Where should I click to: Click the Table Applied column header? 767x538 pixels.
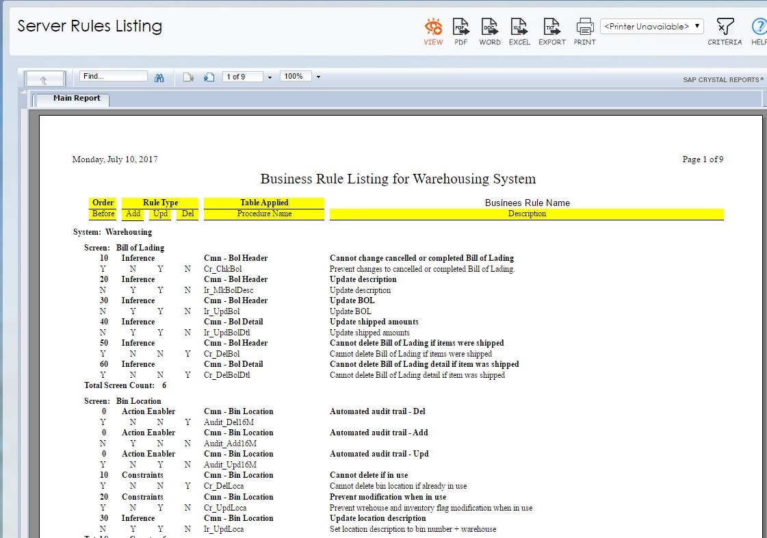264,203
